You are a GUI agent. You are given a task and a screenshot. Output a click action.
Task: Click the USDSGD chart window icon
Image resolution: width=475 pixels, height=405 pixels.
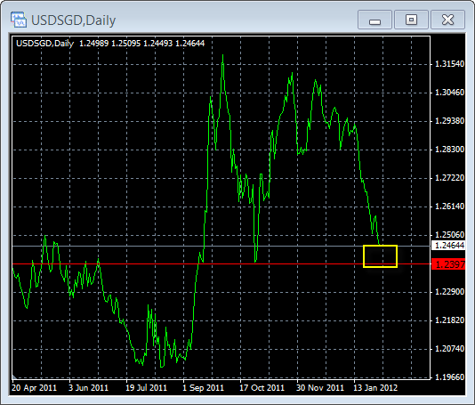pos(19,20)
